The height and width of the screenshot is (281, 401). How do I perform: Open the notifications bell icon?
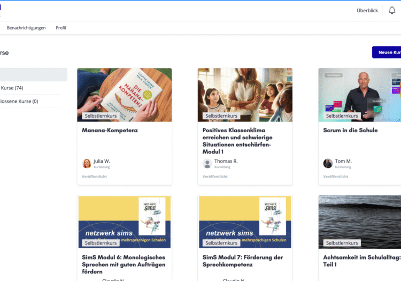tap(392, 11)
